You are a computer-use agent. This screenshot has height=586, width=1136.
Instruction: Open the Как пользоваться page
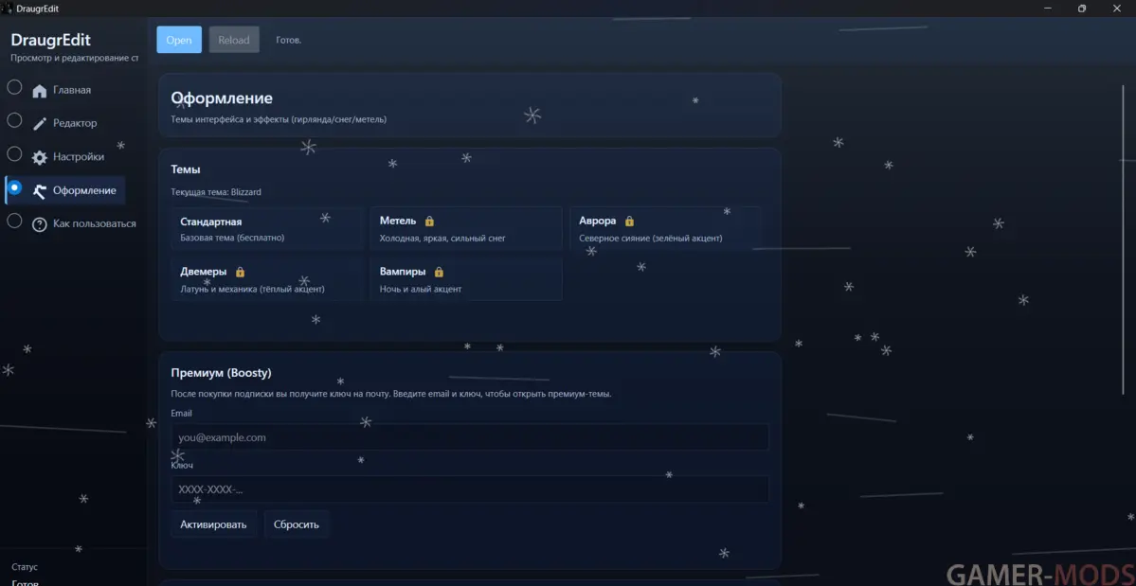point(94,224)
